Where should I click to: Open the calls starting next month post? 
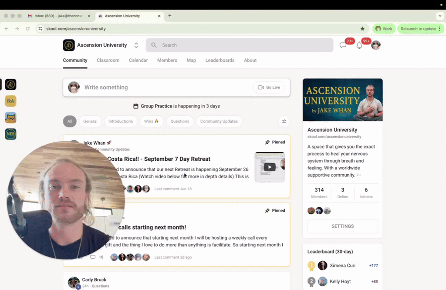[x=152, y=227]
